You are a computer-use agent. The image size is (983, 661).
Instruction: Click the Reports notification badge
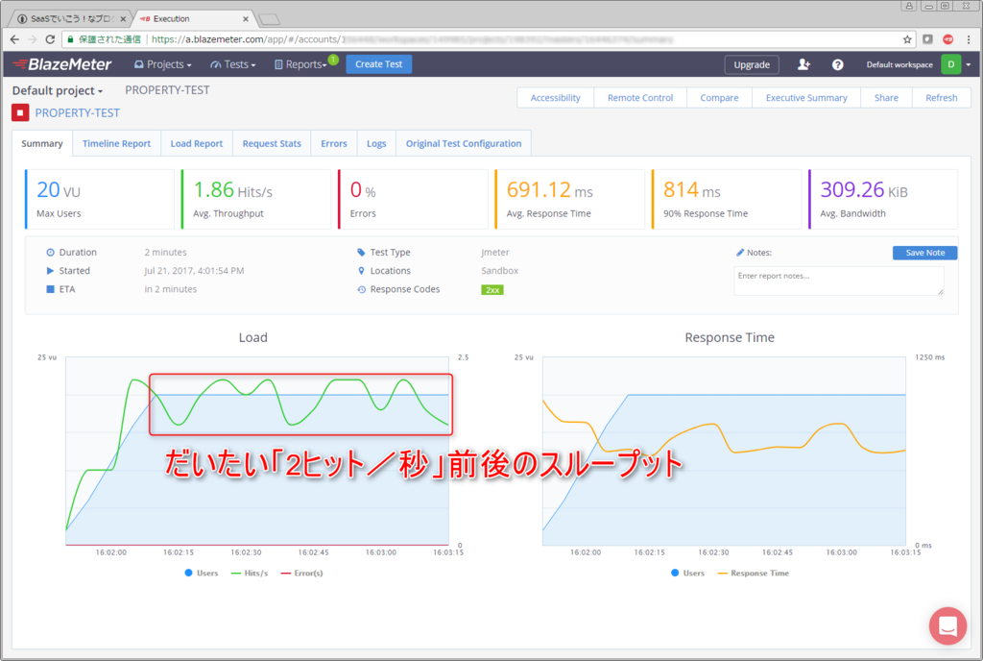coord(333,60)
